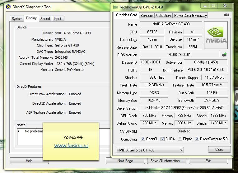Click '2401 MB' total memory value

click(61, 57)
